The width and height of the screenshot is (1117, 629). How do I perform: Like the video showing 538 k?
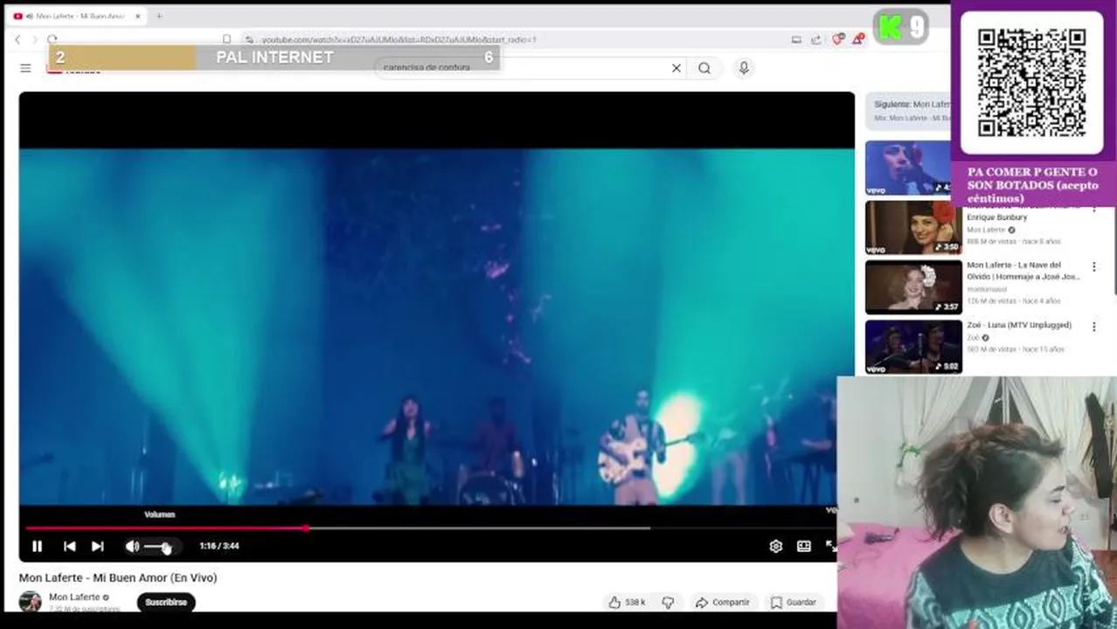pyautogui.click(x=626, y=602)
